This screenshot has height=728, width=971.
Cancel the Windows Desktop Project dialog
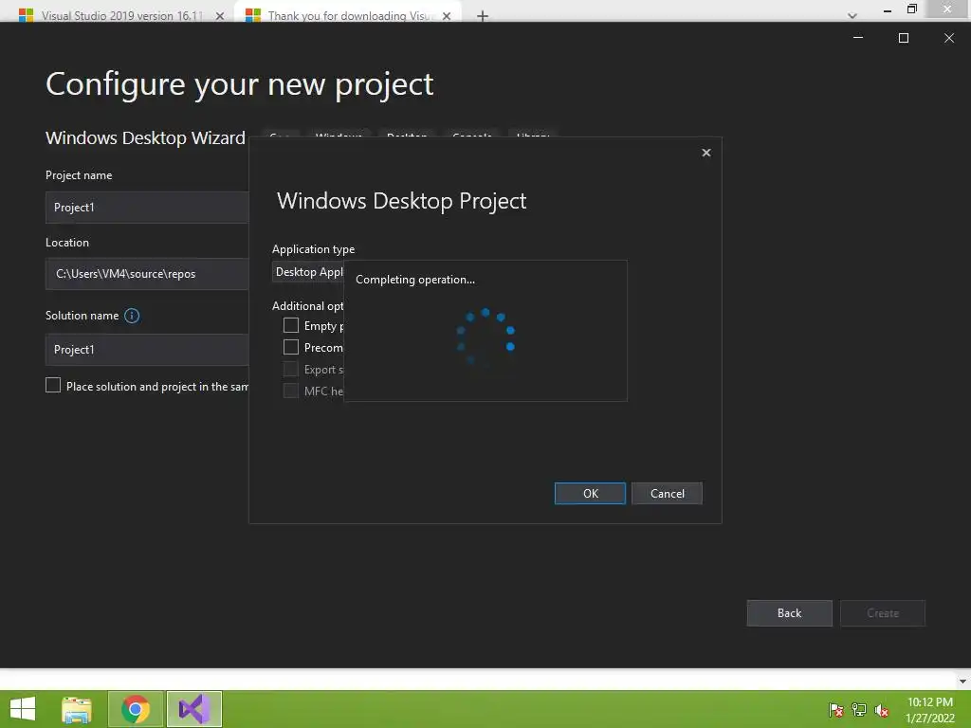click(667, 493)
